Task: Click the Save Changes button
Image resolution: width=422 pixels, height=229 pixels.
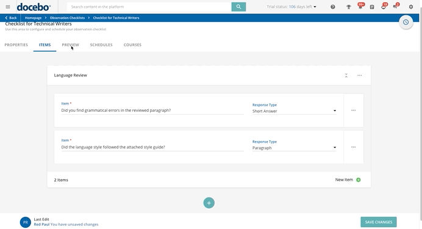Action: [x=379, y=222]
